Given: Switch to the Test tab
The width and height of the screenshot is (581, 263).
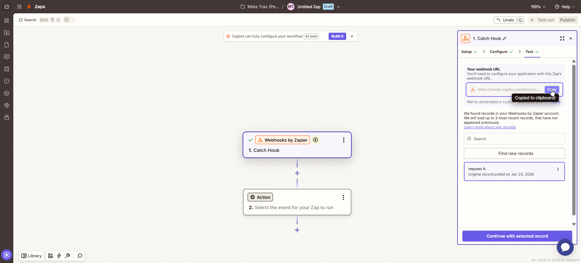Looking at the screenshot, I should (532, 52).
